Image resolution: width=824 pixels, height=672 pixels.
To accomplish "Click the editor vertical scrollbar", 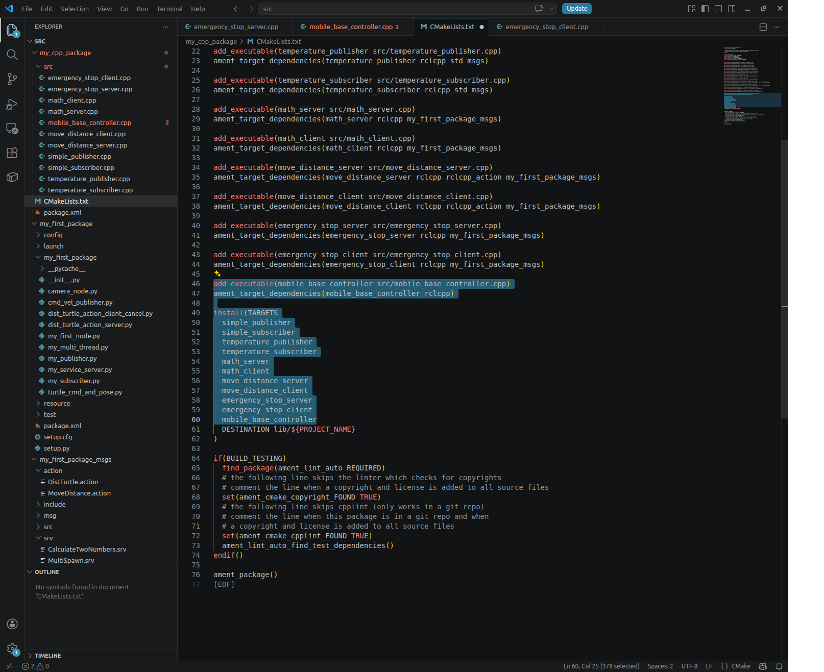I will (x=785, y=279).
